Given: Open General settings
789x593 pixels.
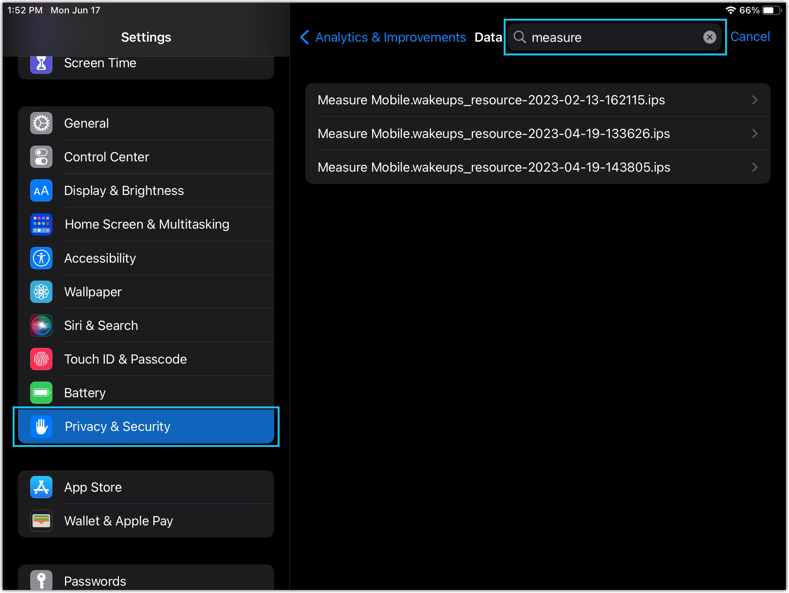Looking at the screenshot, I should (x=146, y=123).
